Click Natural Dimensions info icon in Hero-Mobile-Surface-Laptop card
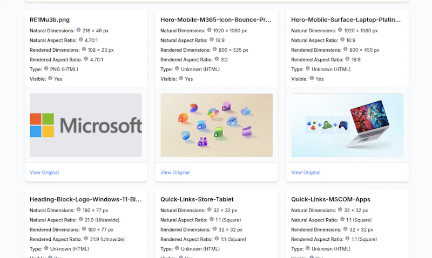Viewport: 432px width, 258px height. click(x=340, y=30)
